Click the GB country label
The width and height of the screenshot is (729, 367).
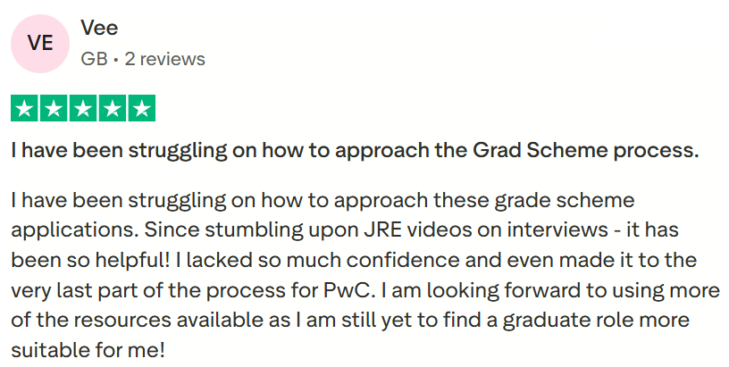pos(94,59)
